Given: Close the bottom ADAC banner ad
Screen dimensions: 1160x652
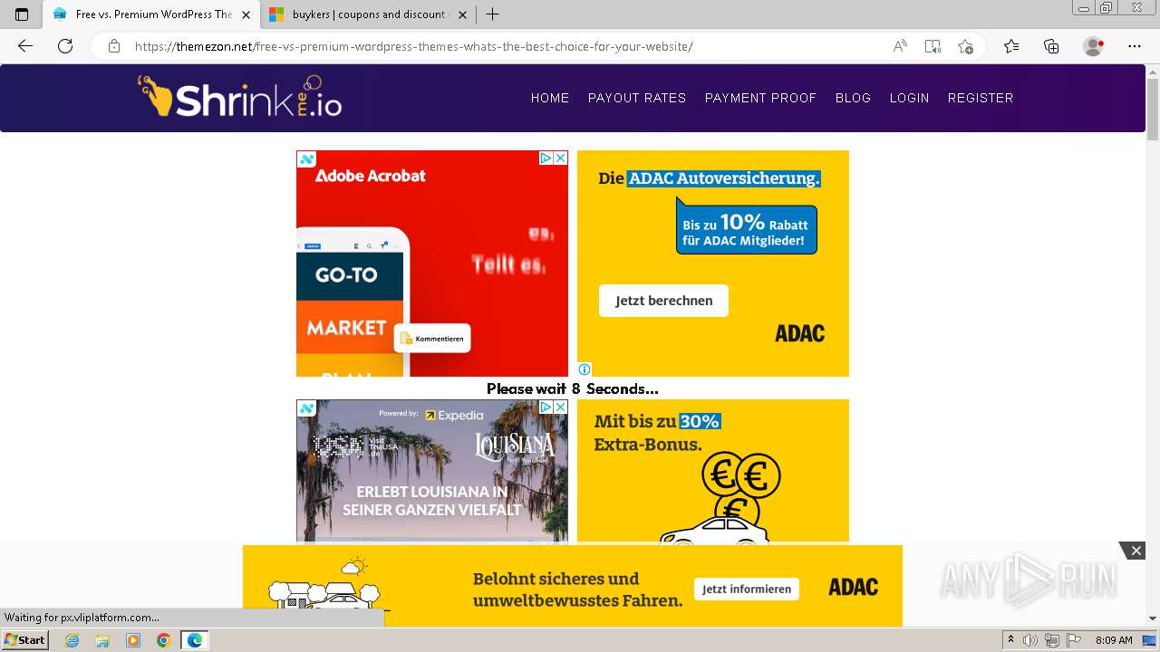Looking at the screenshot, I should point(1136,551).
